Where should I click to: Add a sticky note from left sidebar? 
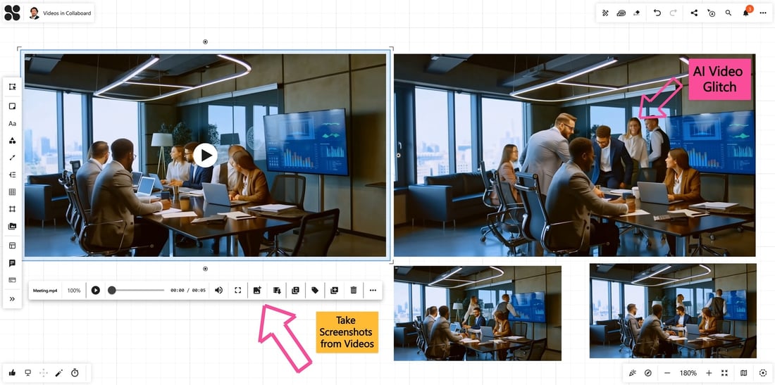(x=13, y=106)
